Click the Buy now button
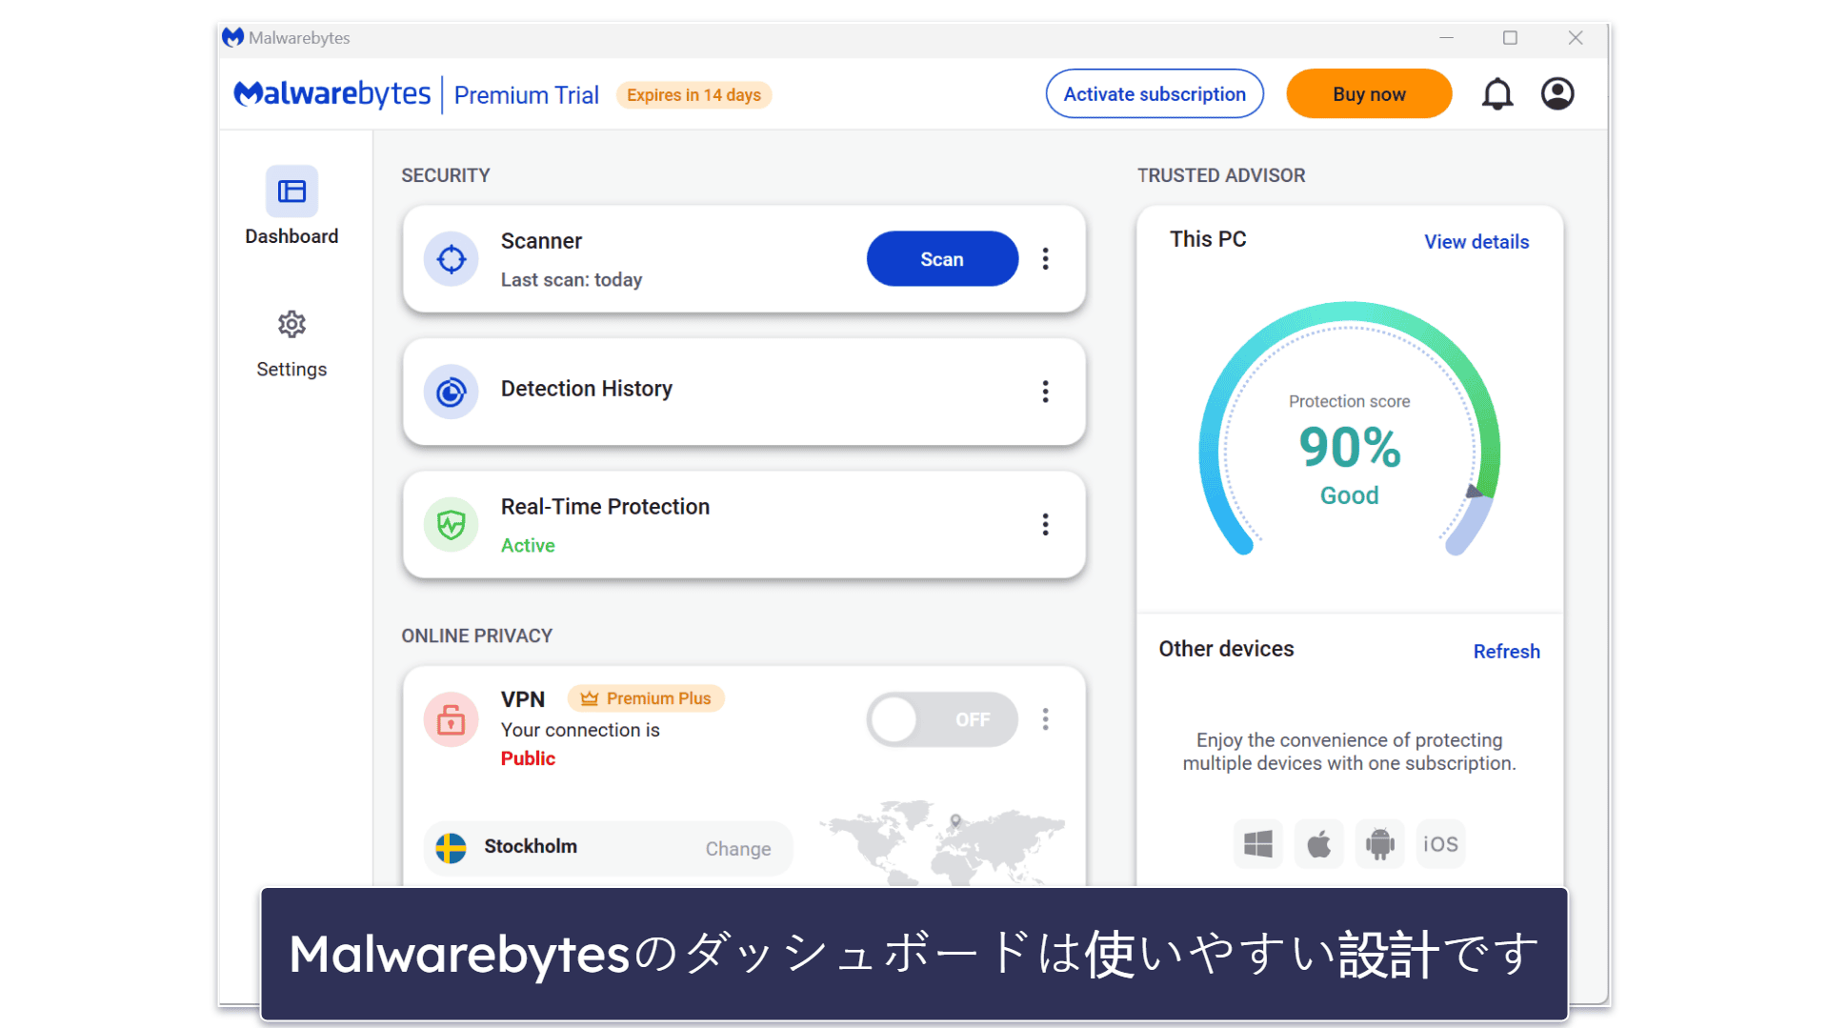 (1369, 93)
